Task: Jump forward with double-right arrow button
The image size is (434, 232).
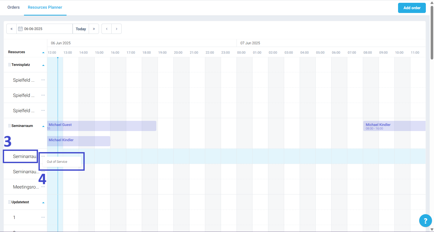Action: (94, 29)
